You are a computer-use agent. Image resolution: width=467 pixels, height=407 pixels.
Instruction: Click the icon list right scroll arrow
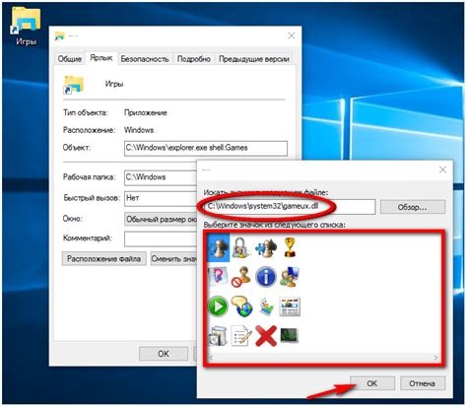click(436, 358)
